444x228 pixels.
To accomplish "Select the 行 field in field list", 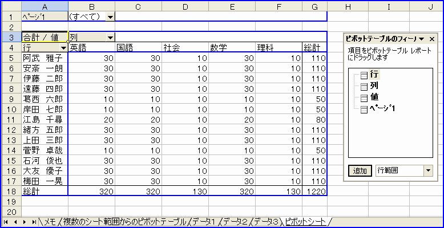I will [x=374, y=75].
